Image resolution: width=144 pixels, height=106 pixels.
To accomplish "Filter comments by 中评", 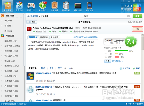I will [x=51, y=68].
